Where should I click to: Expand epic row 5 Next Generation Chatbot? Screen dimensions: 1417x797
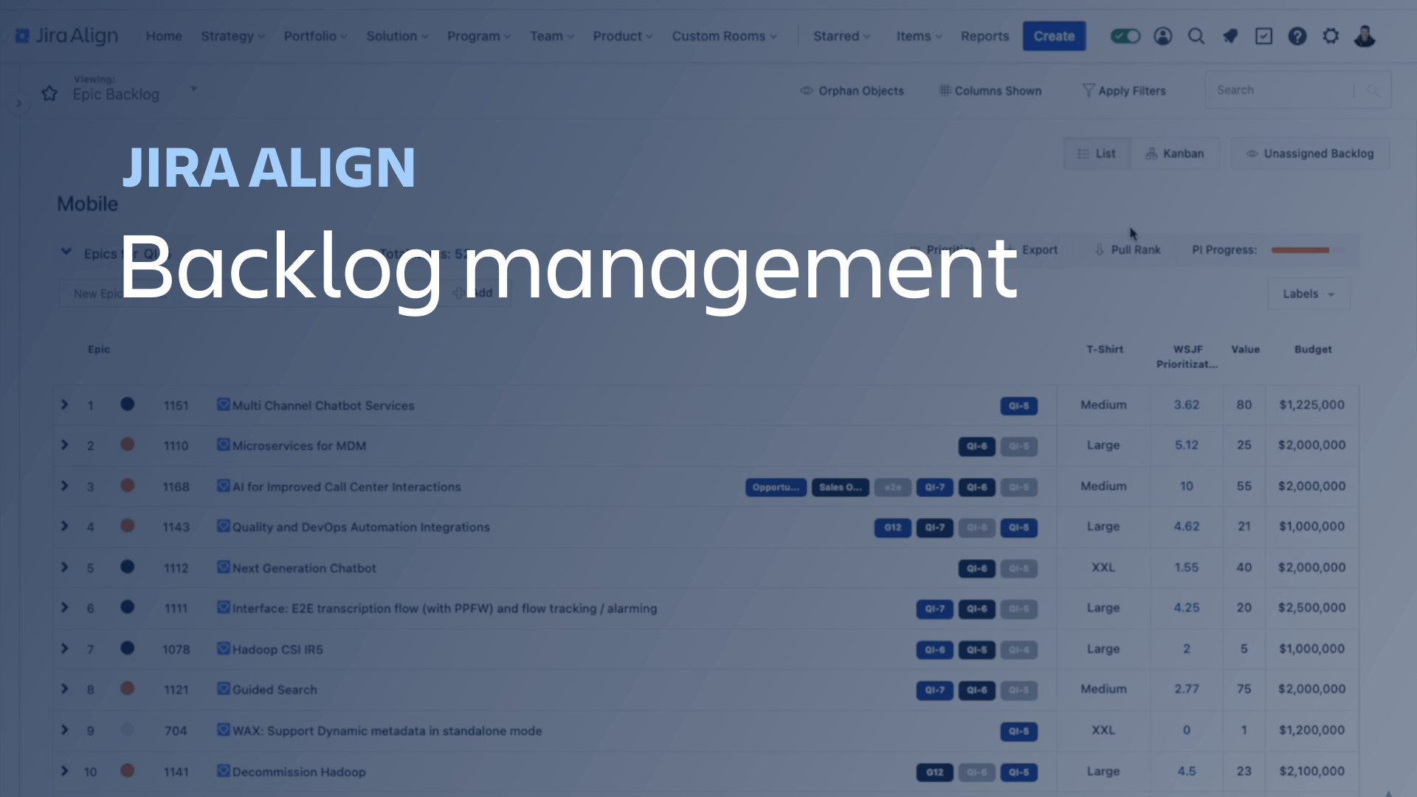(63, 567)
